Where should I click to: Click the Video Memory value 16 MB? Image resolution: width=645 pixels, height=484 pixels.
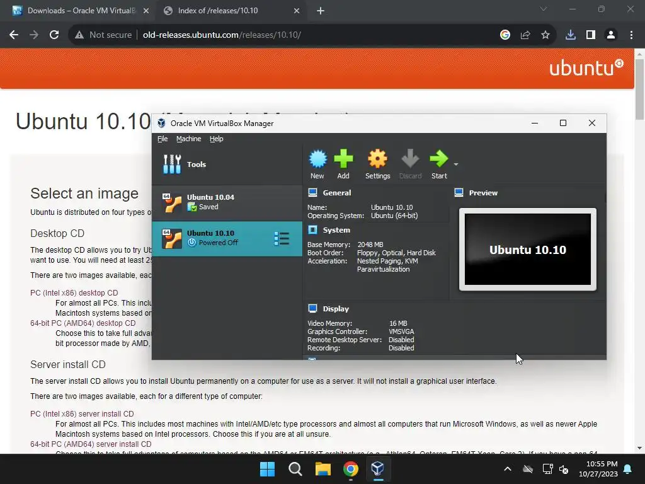398,323
